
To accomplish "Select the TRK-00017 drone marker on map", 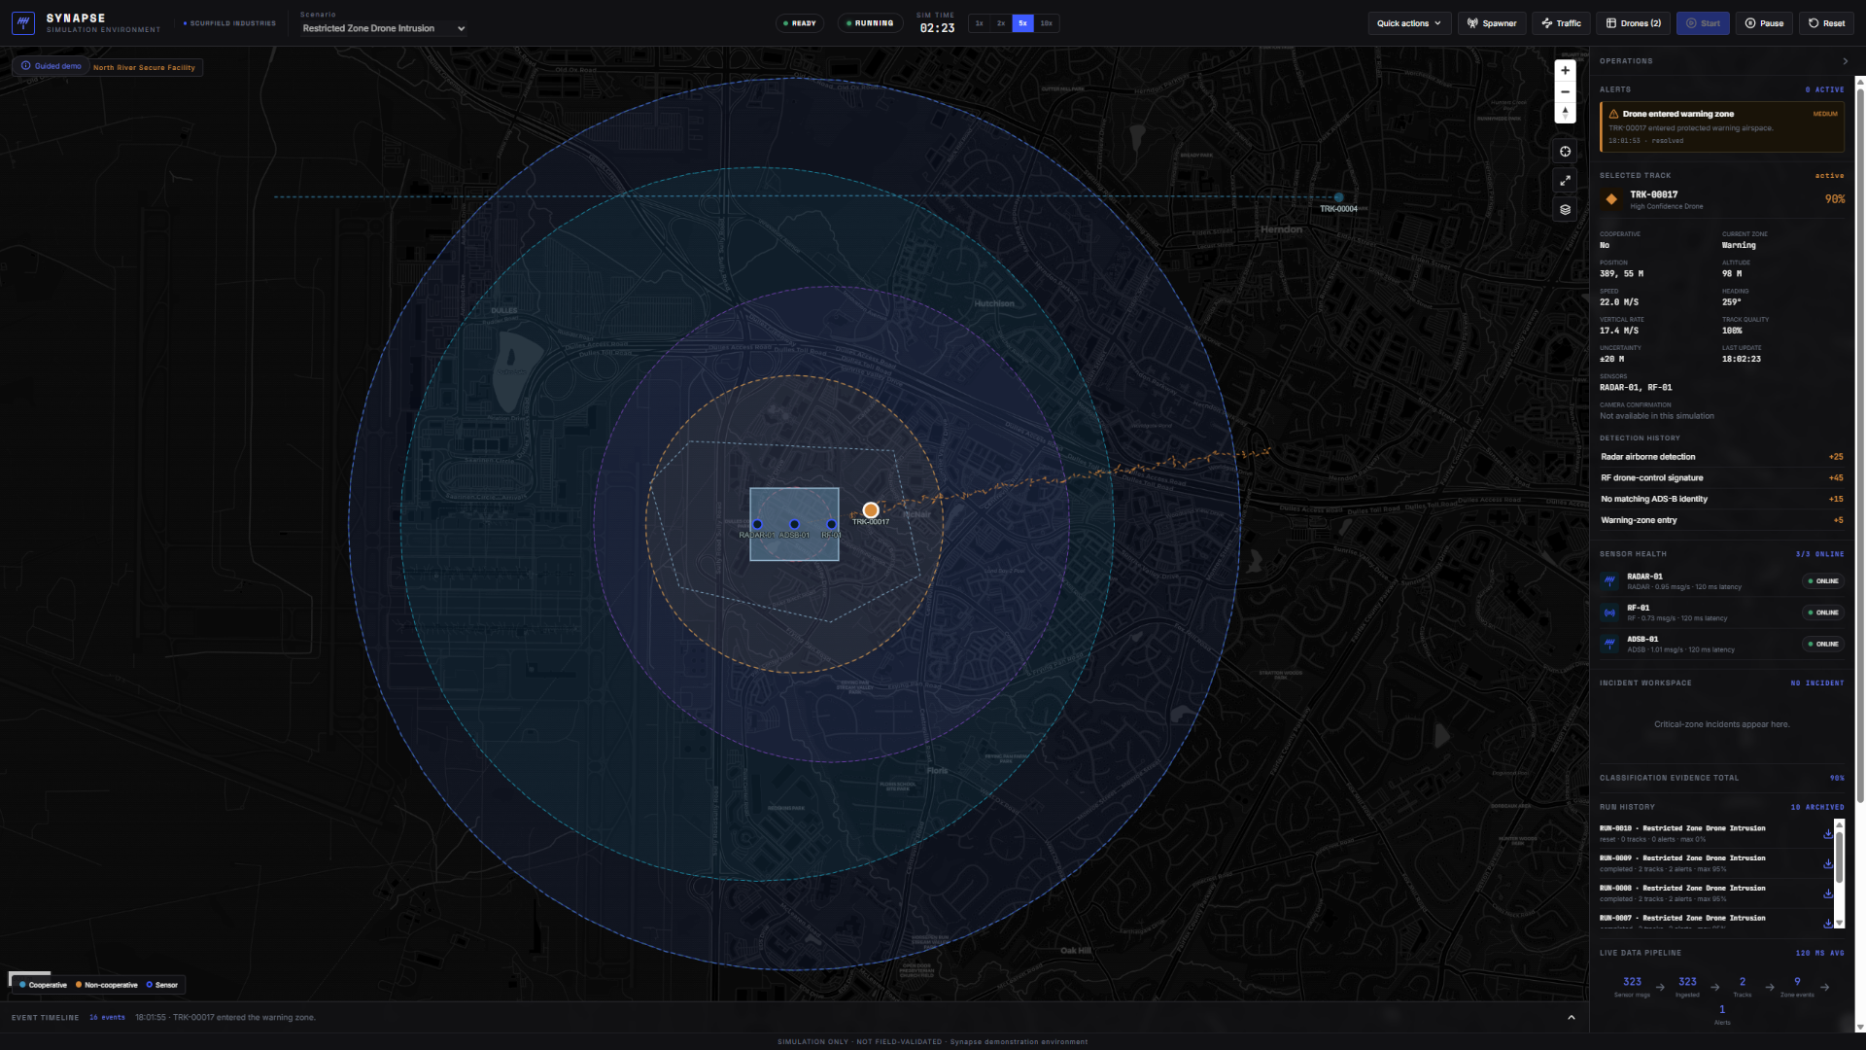I will coord(871,510).
